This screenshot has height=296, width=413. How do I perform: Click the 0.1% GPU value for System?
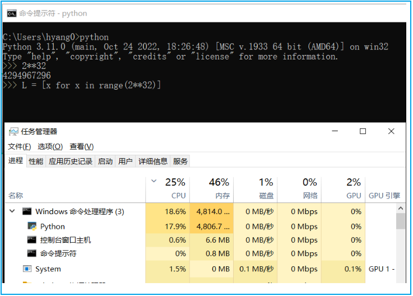point(353,269)
